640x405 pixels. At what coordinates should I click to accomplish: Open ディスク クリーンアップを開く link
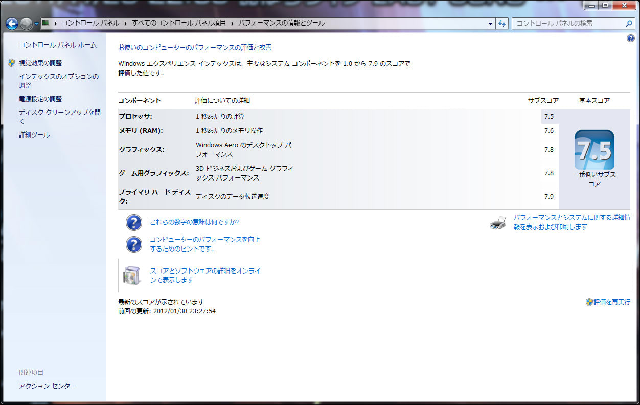60,117
